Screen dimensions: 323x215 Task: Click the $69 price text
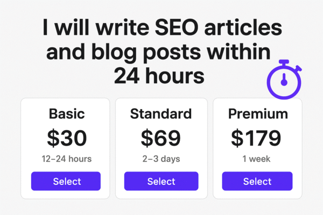(161, 138)
